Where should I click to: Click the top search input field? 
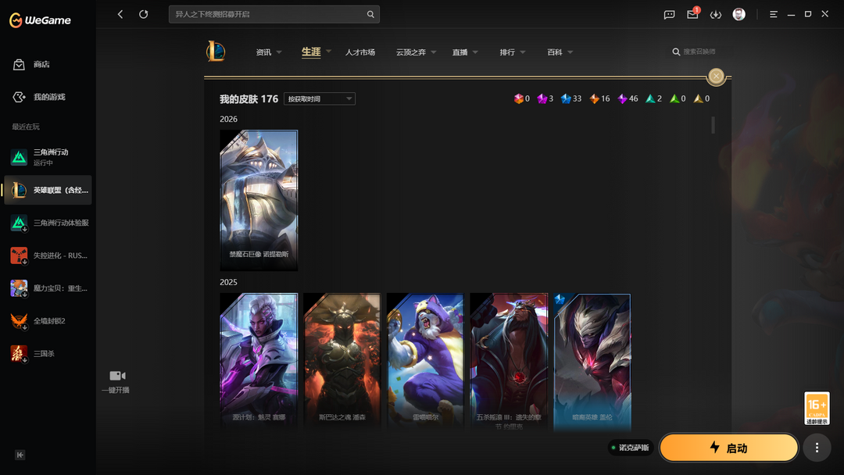pos(274,15)
